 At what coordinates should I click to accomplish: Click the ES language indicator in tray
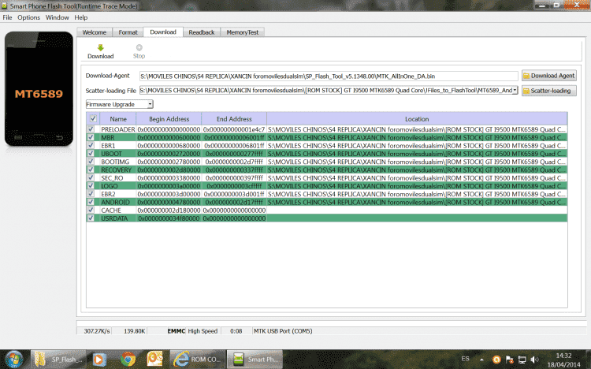point(466,359)
